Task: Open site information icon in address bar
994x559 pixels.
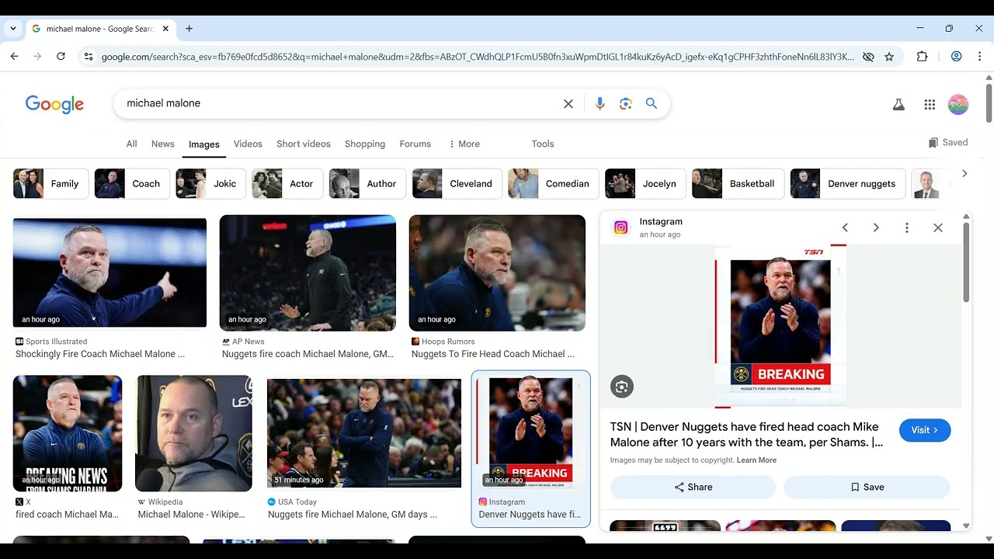Action: [89, 57]
